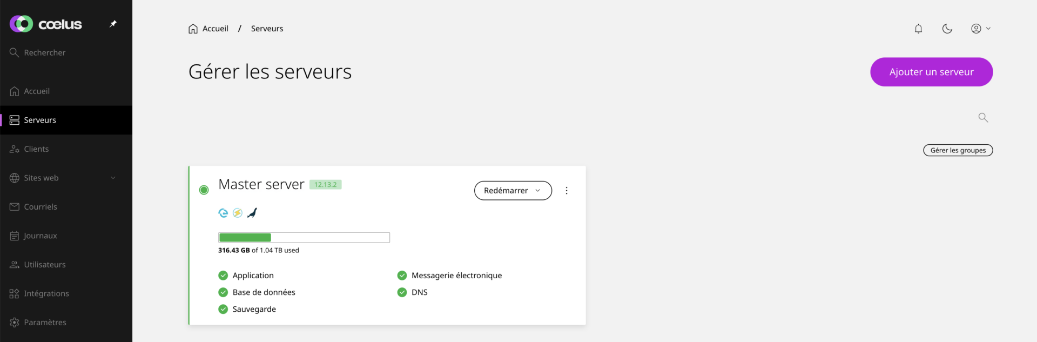Expand the Redémarrer dropdown arrow
Screen dimensions: 1037x342
pos(538,190)
